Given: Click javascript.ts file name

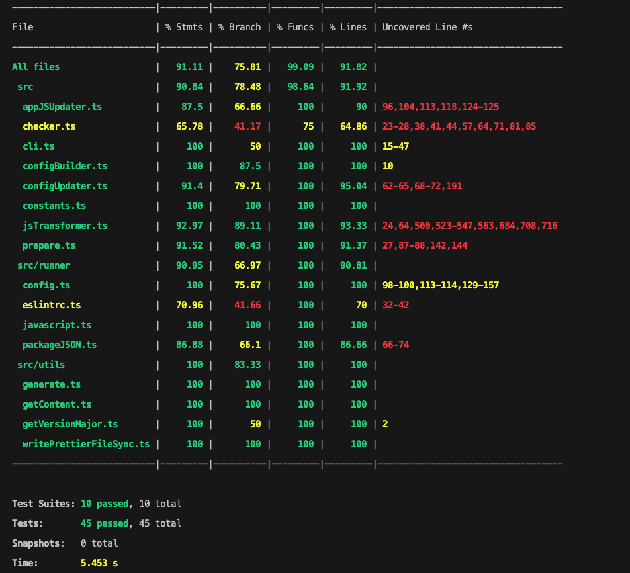Looking at the screenshot, I should pos(57,325).
